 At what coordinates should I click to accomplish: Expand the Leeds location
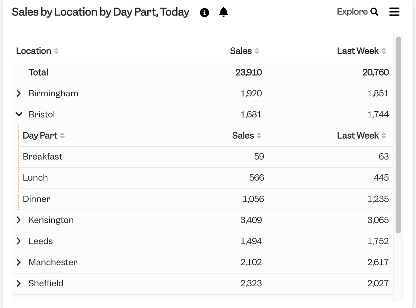(x=19, y=241)
